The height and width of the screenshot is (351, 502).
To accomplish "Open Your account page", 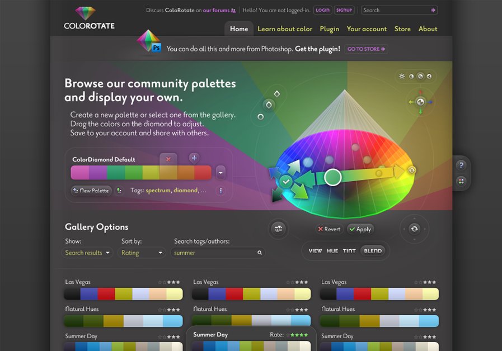I will pyautogui.click(x=367, y=29).
